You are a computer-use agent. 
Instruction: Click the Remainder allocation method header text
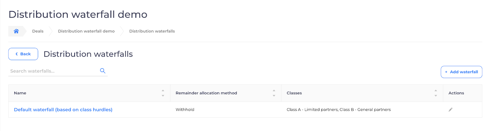pos(206,93)
